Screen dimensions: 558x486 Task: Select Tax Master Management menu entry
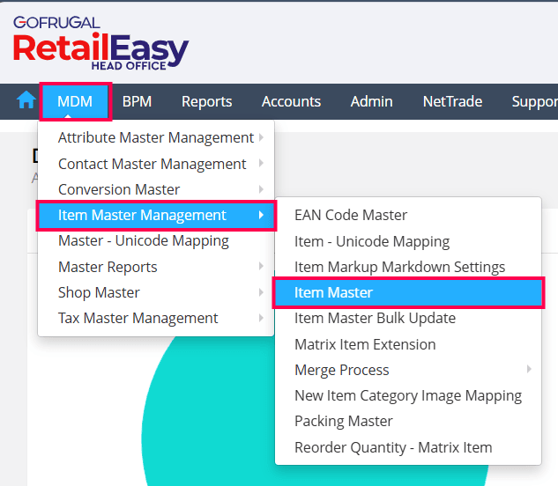[156, 318]
